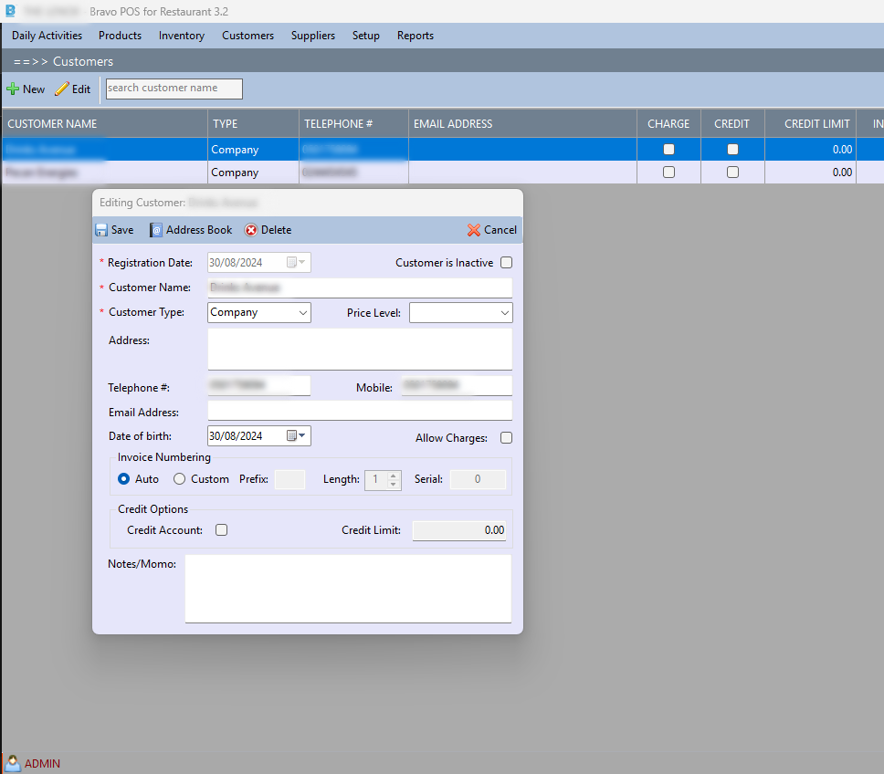Click the Save floppy disk icon
The height and width of the screenshot is (774, 884).
101,230
